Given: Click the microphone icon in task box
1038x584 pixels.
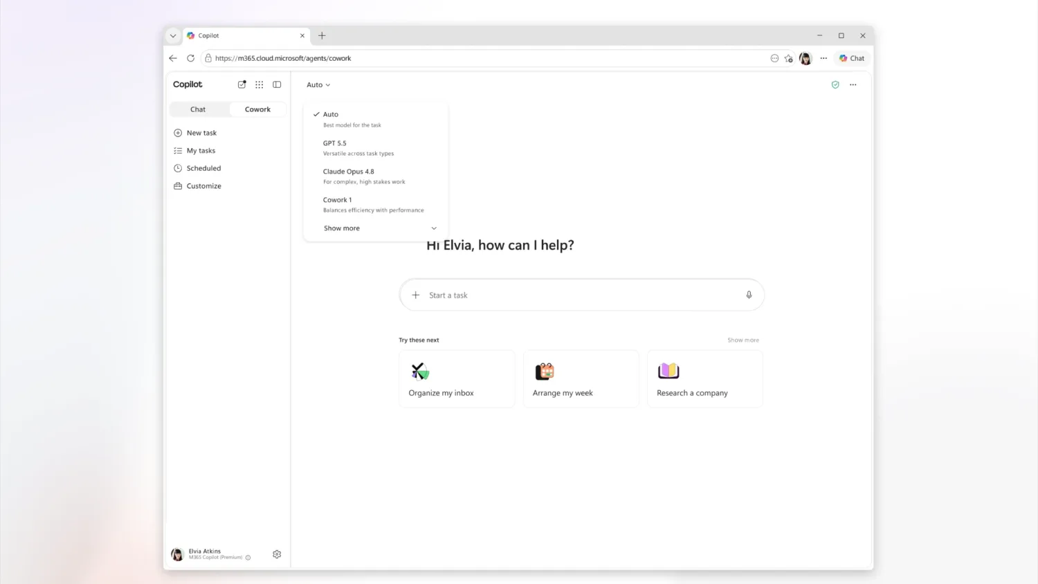Looking at the screenshot, I should (x=749, y=295).
